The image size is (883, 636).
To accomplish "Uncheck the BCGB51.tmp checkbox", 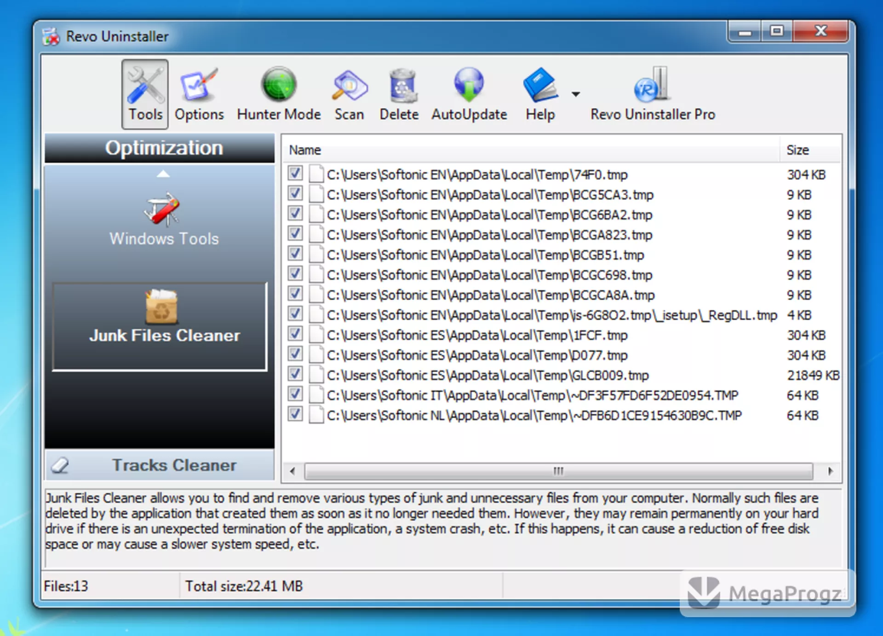I will 295,254.
